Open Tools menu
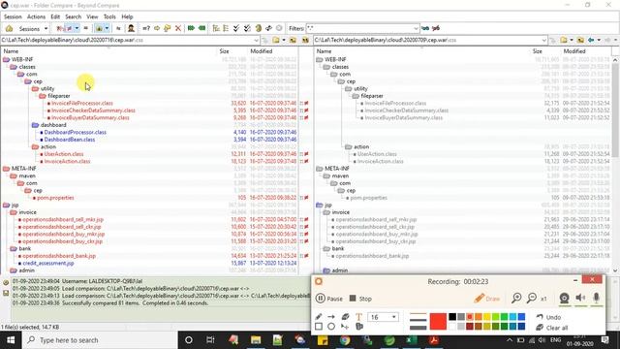Screen dimensions: 620x349 (109, 16)
